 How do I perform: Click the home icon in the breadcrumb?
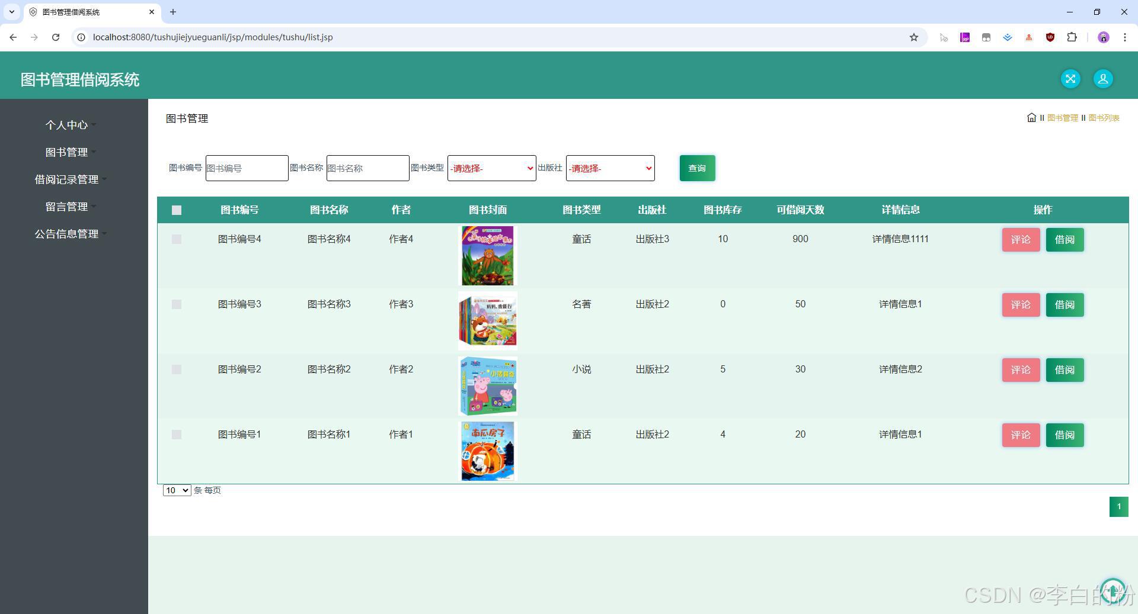coord(1031,117)
